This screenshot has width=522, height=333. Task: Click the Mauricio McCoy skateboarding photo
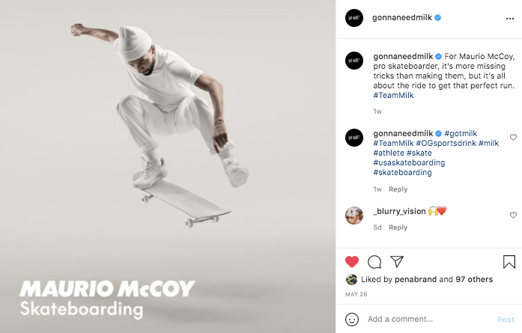[168, 166]
